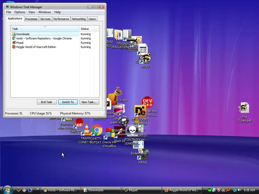Image resolution: width=259 pixels, height=194 pixels.
Task: Click the Chrome icon in the task list
Action: [14, 38]
